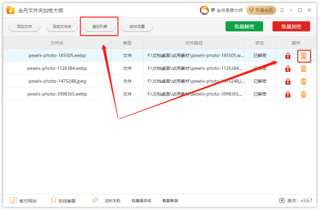Image resolution: width=320 pixels, height=210 pixels.
Task: Delete pexels-photo-1126384.webp with trash icon
Action: pyautogui.click(x=303, y=69)
